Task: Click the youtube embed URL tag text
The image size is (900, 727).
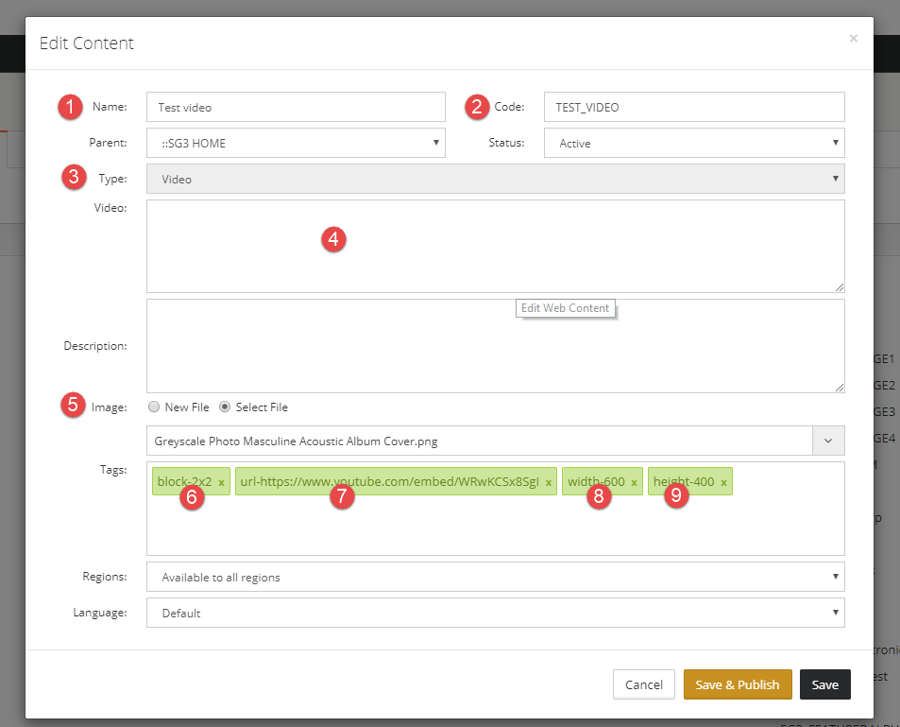Action: pyautogui.click(x=390, y=481)
